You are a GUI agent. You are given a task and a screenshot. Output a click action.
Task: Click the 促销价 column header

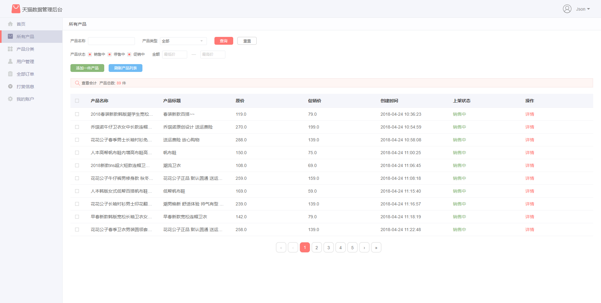tap(315, 101)
